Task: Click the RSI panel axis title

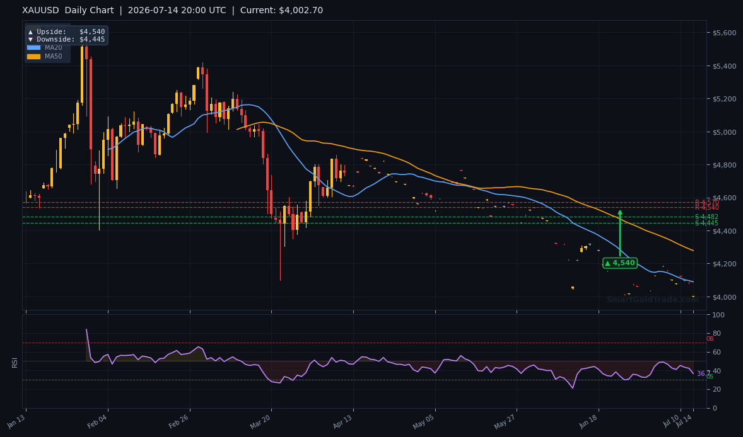Action: click(15, 363)
